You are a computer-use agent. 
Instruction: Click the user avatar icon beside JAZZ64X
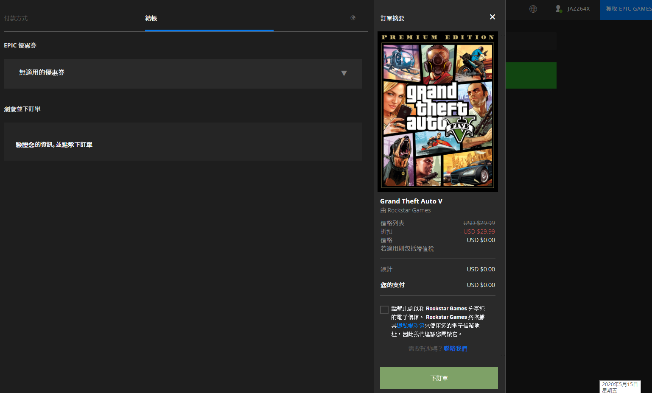(x=559, y=9)
